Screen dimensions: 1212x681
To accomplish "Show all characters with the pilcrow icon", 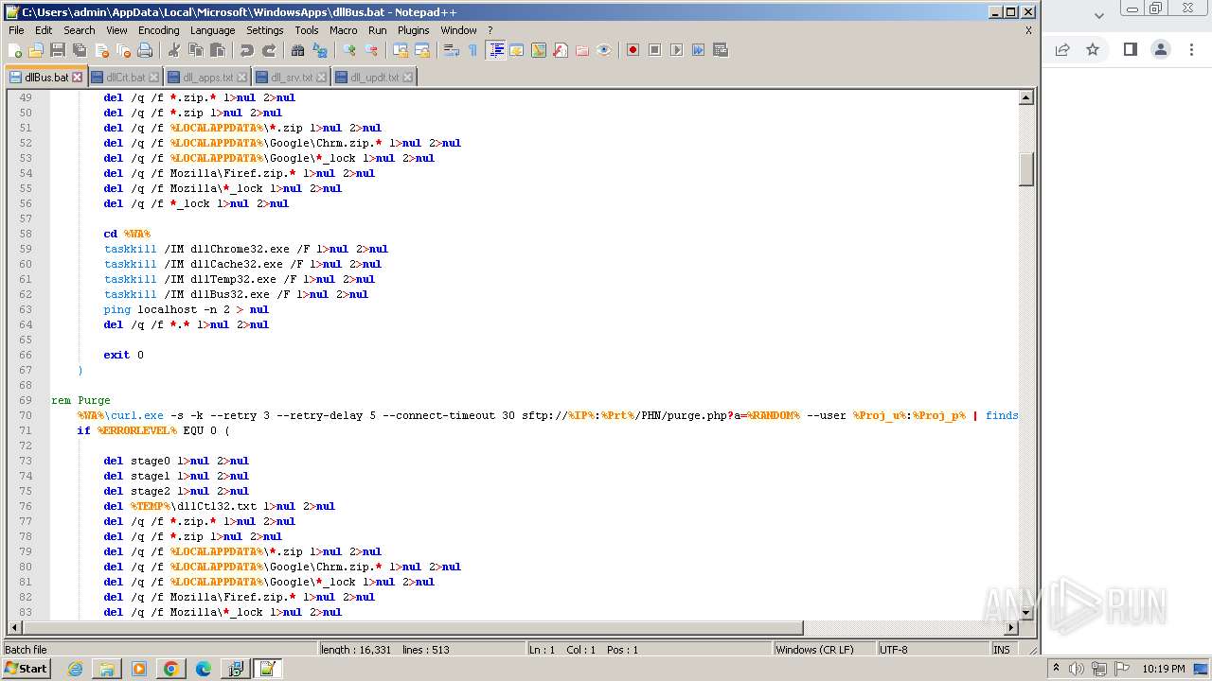I will [x=473, y=50].
